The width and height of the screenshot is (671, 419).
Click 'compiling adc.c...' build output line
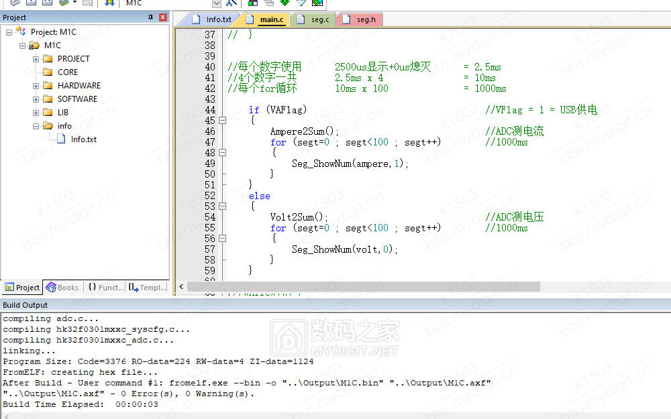pyautogui.click(x=50, y=318)
